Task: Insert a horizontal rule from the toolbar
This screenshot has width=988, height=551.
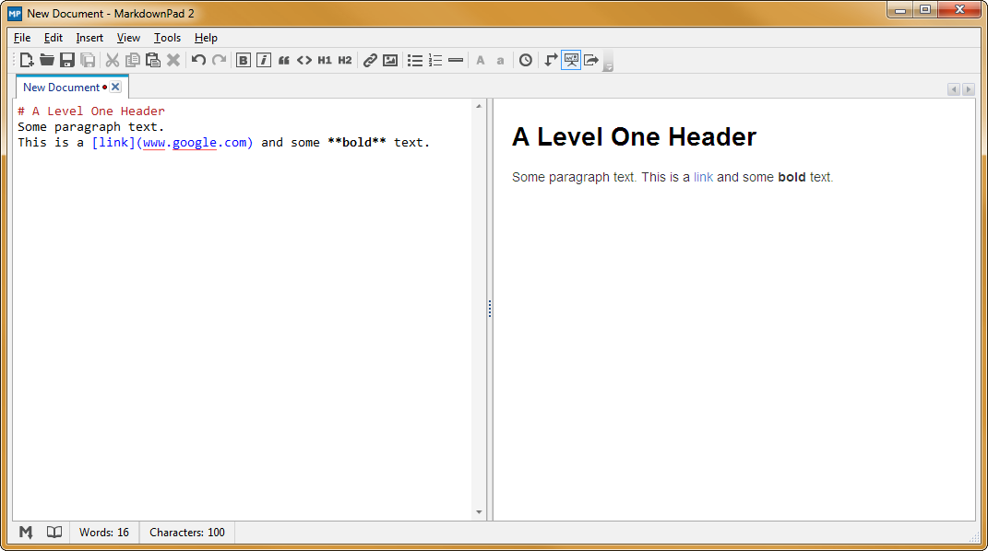Action: click(456, 59)
